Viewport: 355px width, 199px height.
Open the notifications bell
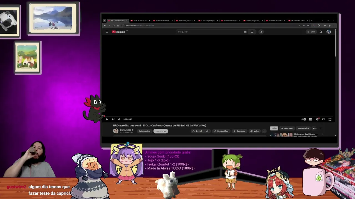pos(321,32)
